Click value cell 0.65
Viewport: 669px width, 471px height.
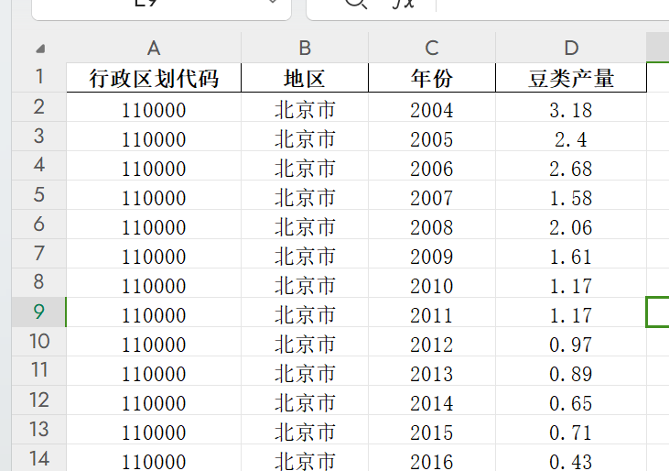[x=571, y=400]
